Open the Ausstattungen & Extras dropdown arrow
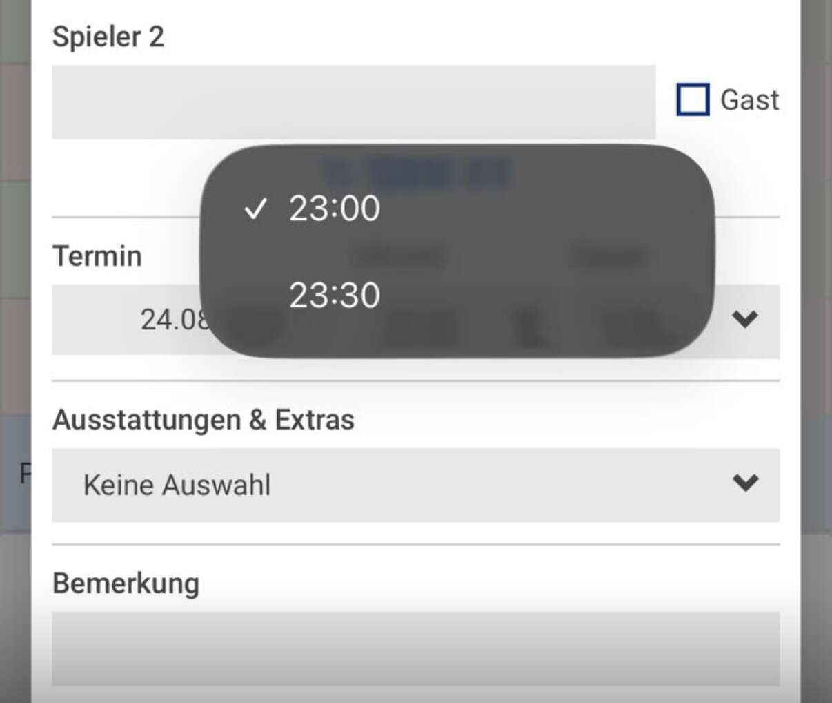832x703 pixels. pos(745,482)
